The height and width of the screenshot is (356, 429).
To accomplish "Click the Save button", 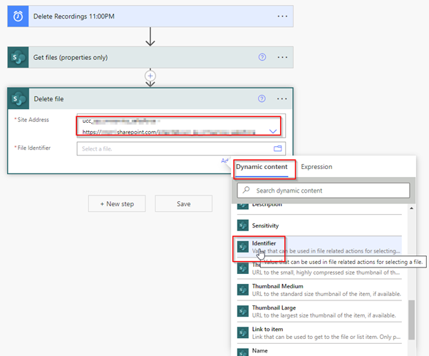I will 183,204.
